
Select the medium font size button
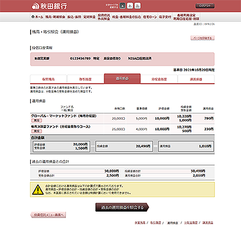click(130, 6)
